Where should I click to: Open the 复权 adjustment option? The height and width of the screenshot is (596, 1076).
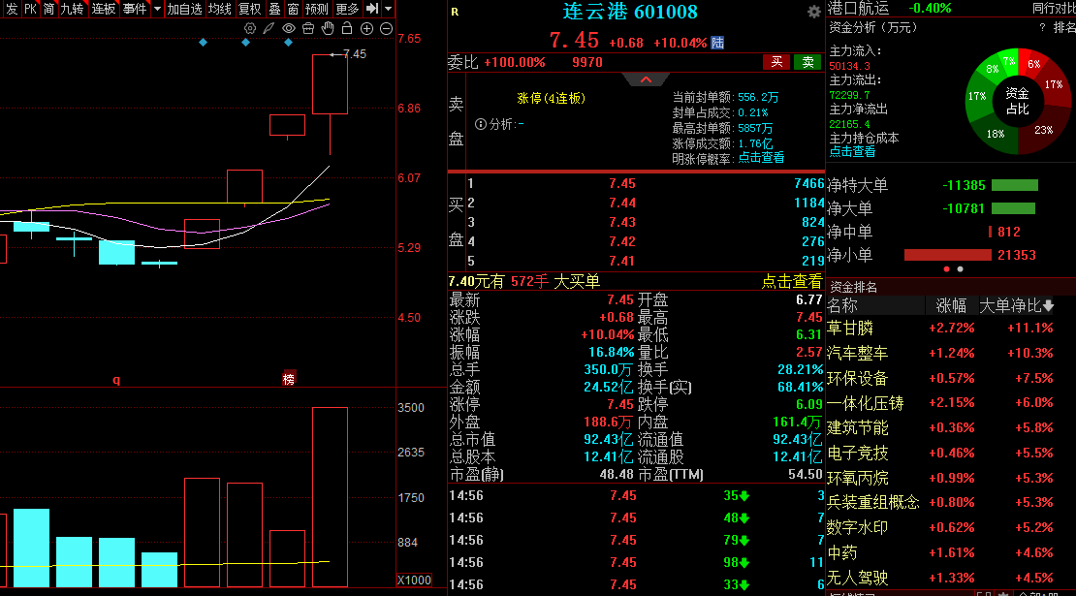(x=250, y=8)
